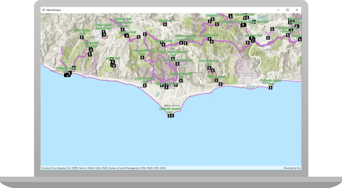
Task: Click the Pepperdine University label
Action: click(x=248, y=74)
